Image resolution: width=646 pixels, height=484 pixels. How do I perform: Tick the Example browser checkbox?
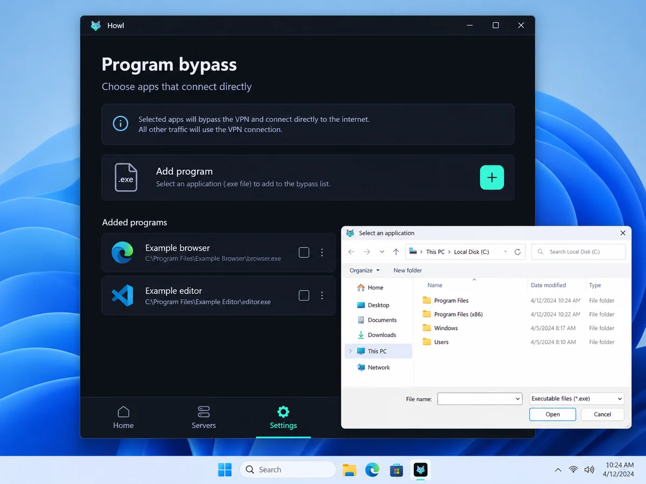(304, 252)
